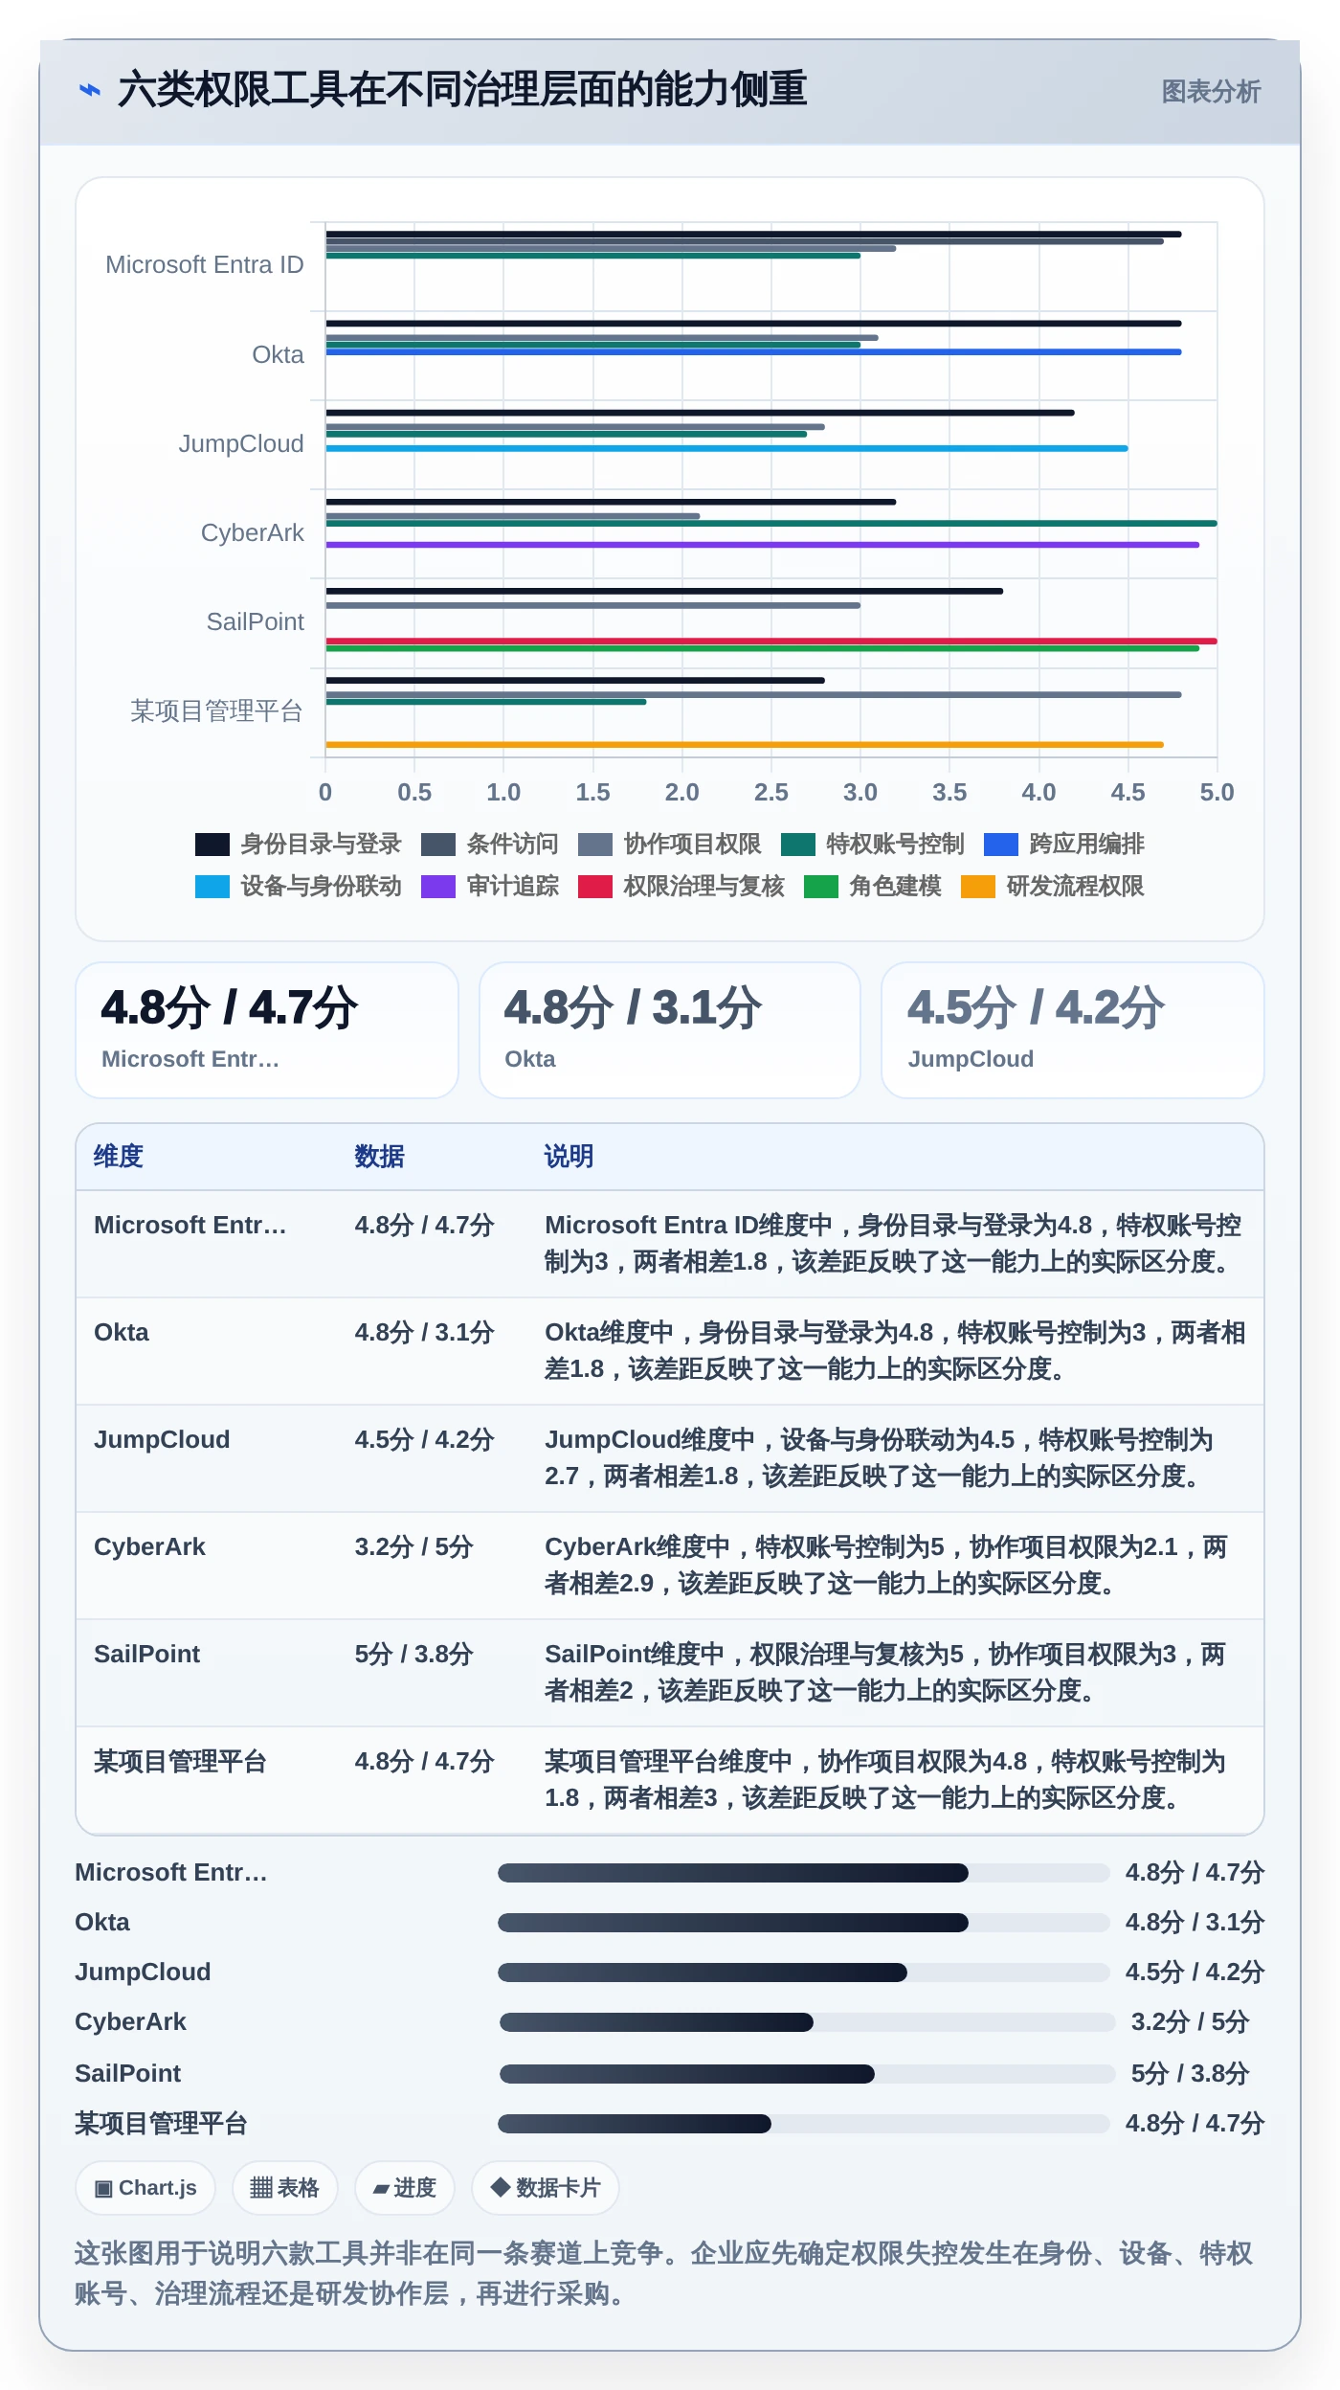Viewport: 1340px width, 2390px height.
Task: Click the 说明 column header
Action: 569,1156
